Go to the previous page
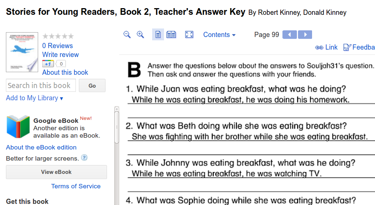The width and height of the screenshot is (375, 205). coord(289,35)
